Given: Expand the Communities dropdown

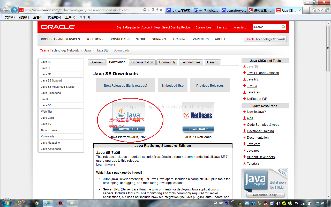Looking at the screenshot, I should coord(214,27).
